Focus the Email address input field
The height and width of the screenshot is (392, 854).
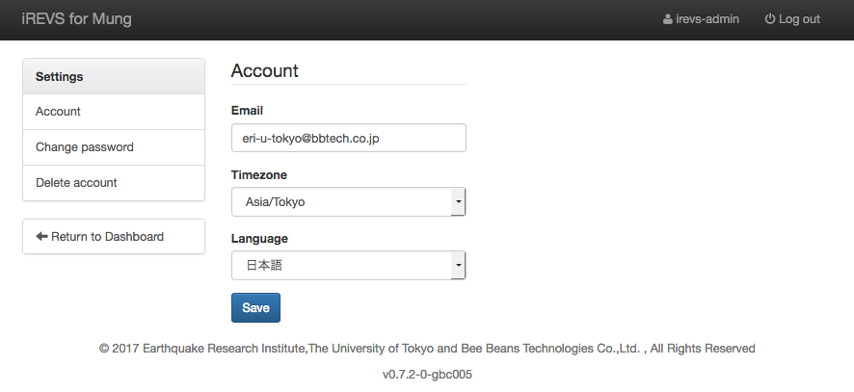tap(348, 138)
